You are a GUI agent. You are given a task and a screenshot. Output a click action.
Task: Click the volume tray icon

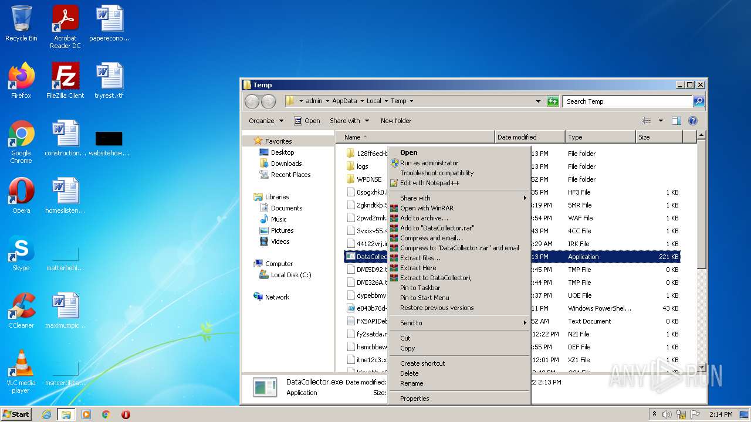[668, 414]
